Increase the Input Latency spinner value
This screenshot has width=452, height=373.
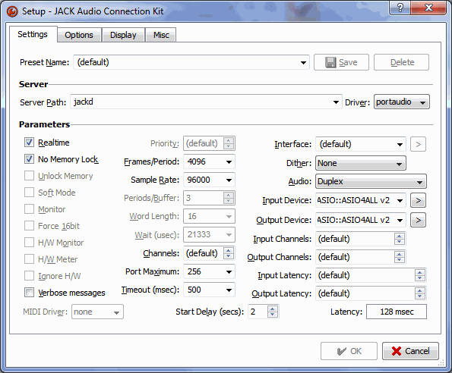[419, 272]
